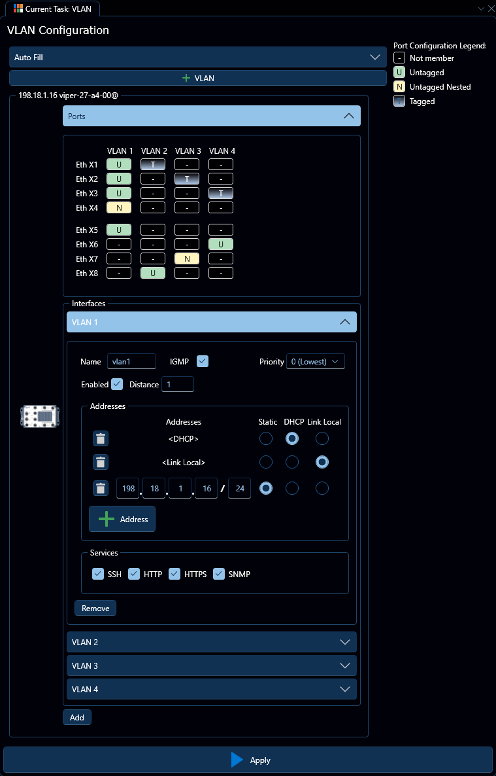Switch to Current Task: VLAN tab
Image resolution: width=496 pixels, height=776 pixels.
[x=52, y=9]
